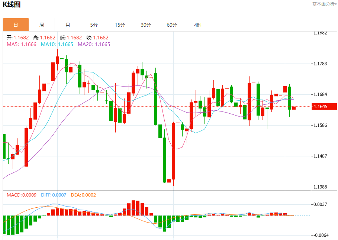338x240 pixels.
Task: Open the 5分 chart tab
Action: click(x=94, y=25)
